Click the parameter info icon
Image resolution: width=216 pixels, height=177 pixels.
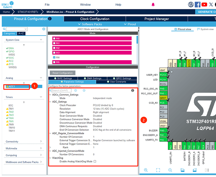[132, 90]
